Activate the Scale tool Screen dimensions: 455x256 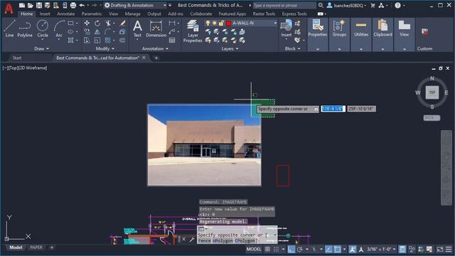[97, 41]
